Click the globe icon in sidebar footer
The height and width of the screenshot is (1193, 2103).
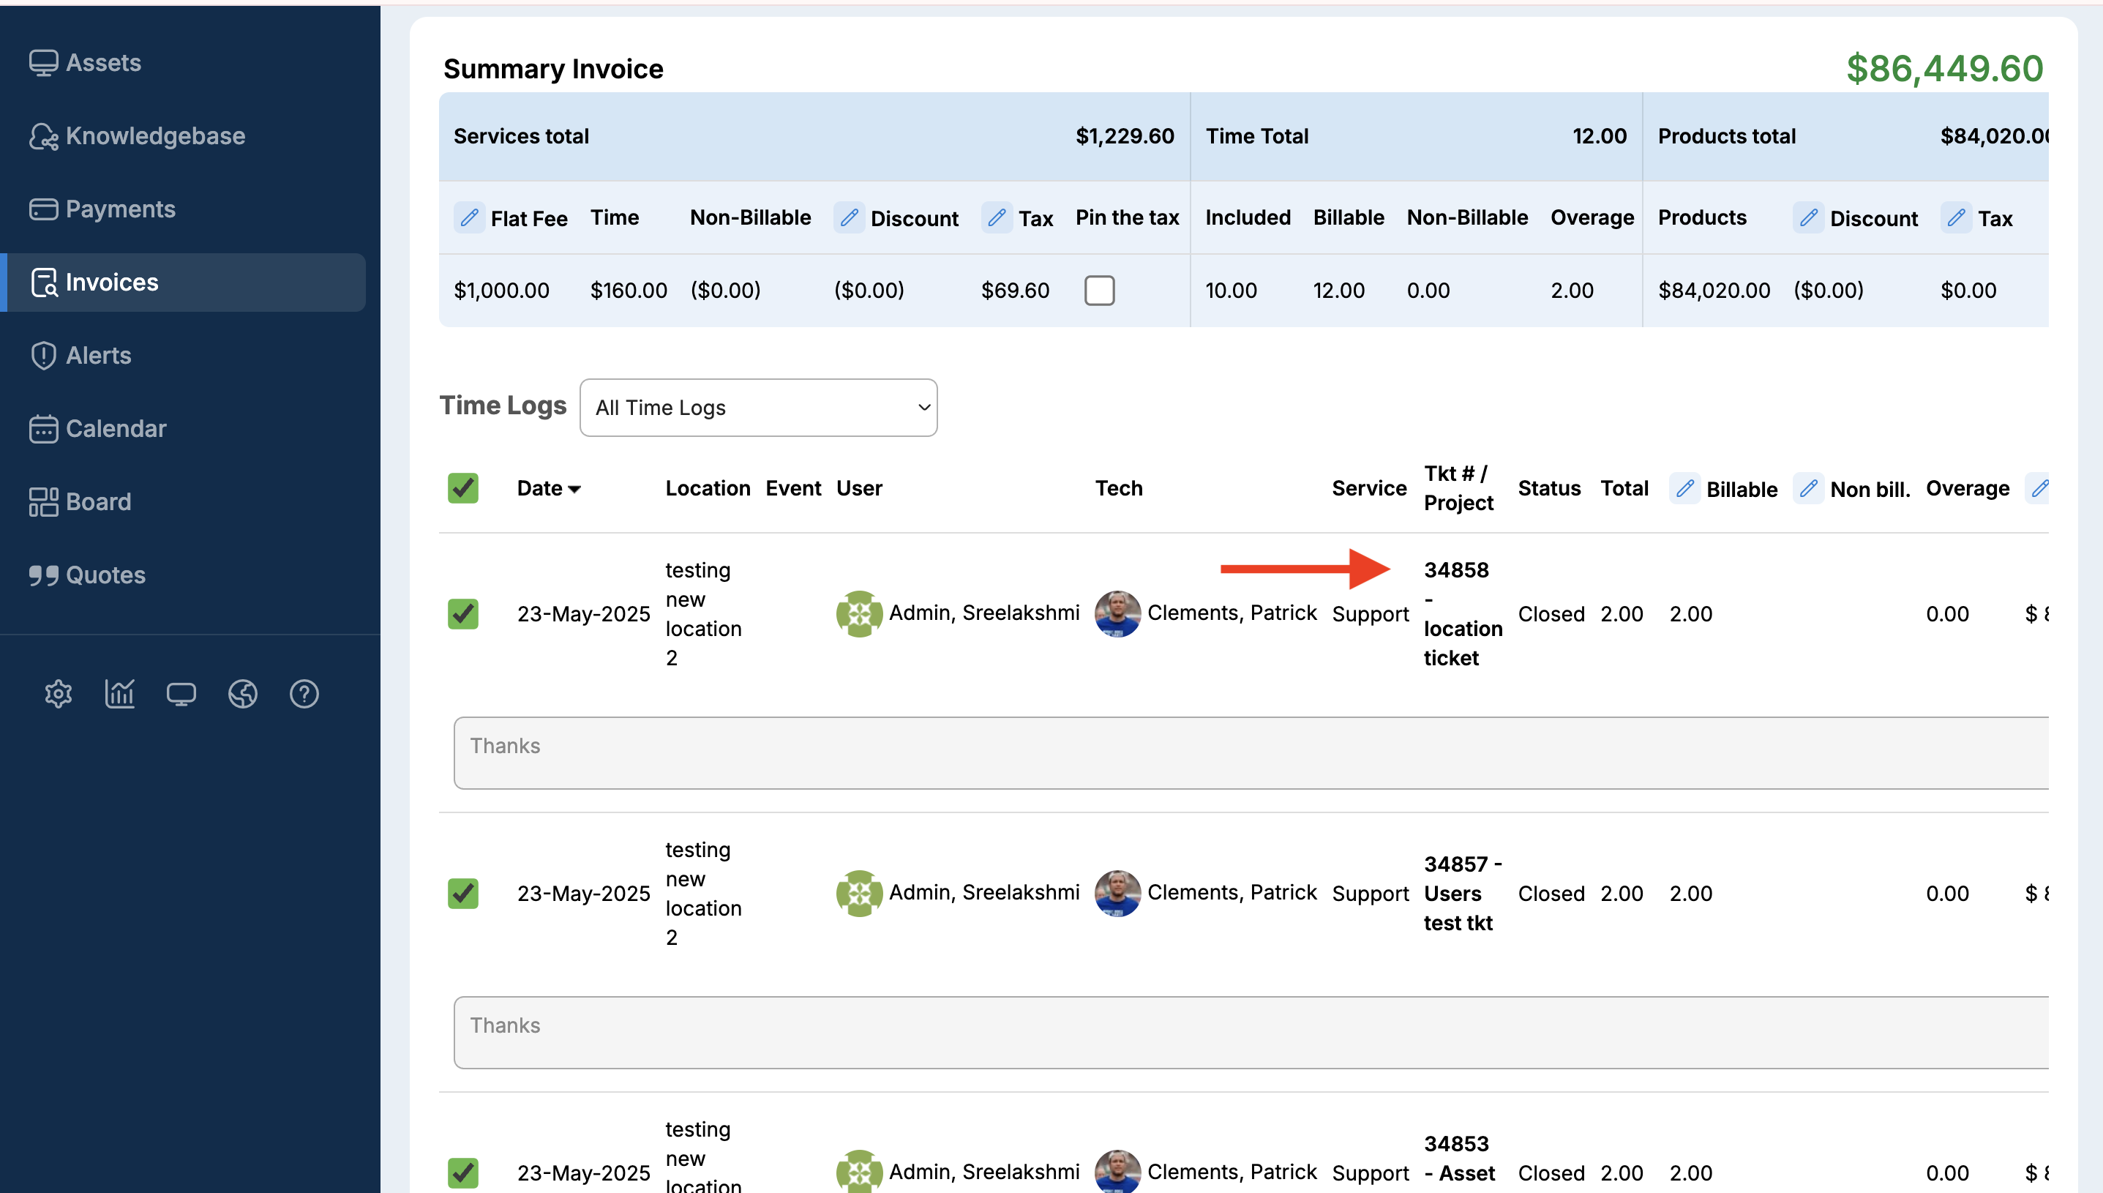tap(242, 694)
